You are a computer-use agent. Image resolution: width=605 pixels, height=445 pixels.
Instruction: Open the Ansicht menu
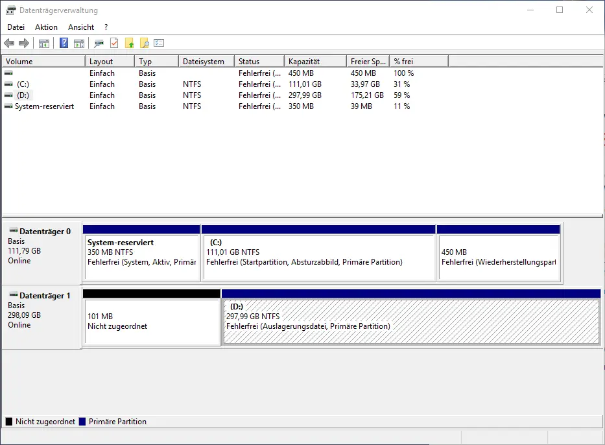(81, 27)
